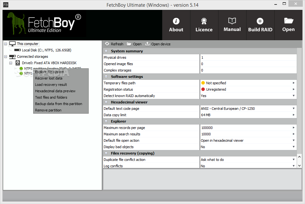Open Duplicate file conflict action dropdown

coord(294,159)
